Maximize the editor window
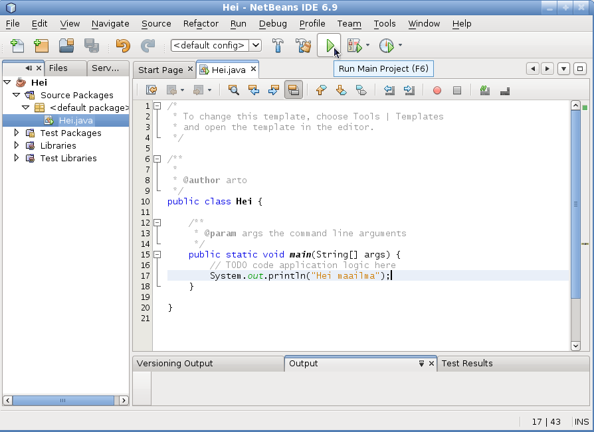The image size is (594, 432). coord(580,69)
